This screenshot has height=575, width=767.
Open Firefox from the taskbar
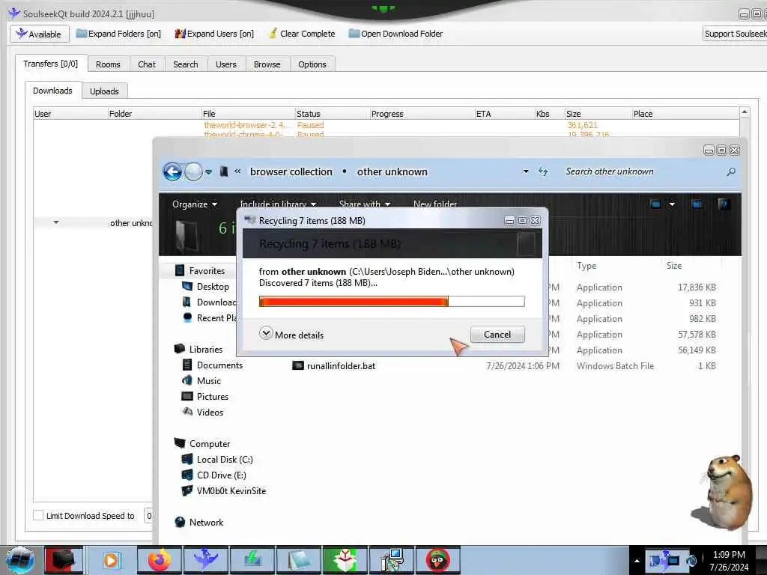[160, 560]
